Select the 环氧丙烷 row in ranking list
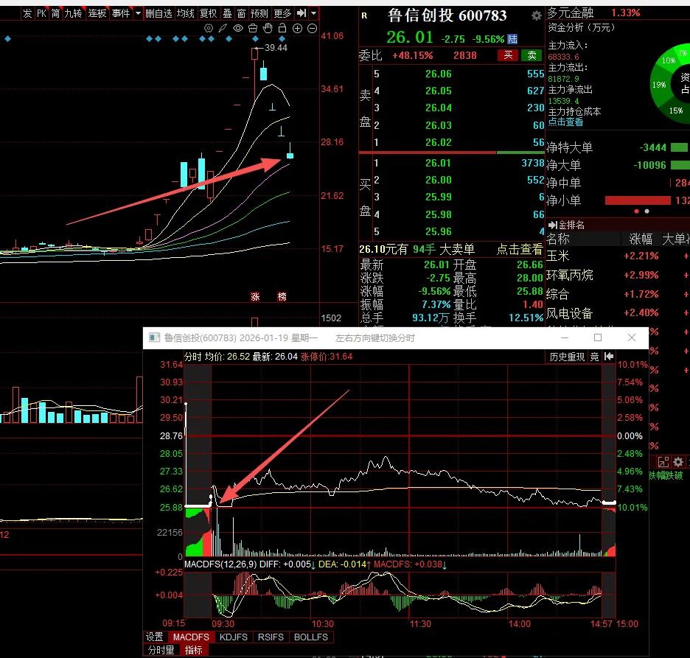690x658 pixels. tap(618, 275)
